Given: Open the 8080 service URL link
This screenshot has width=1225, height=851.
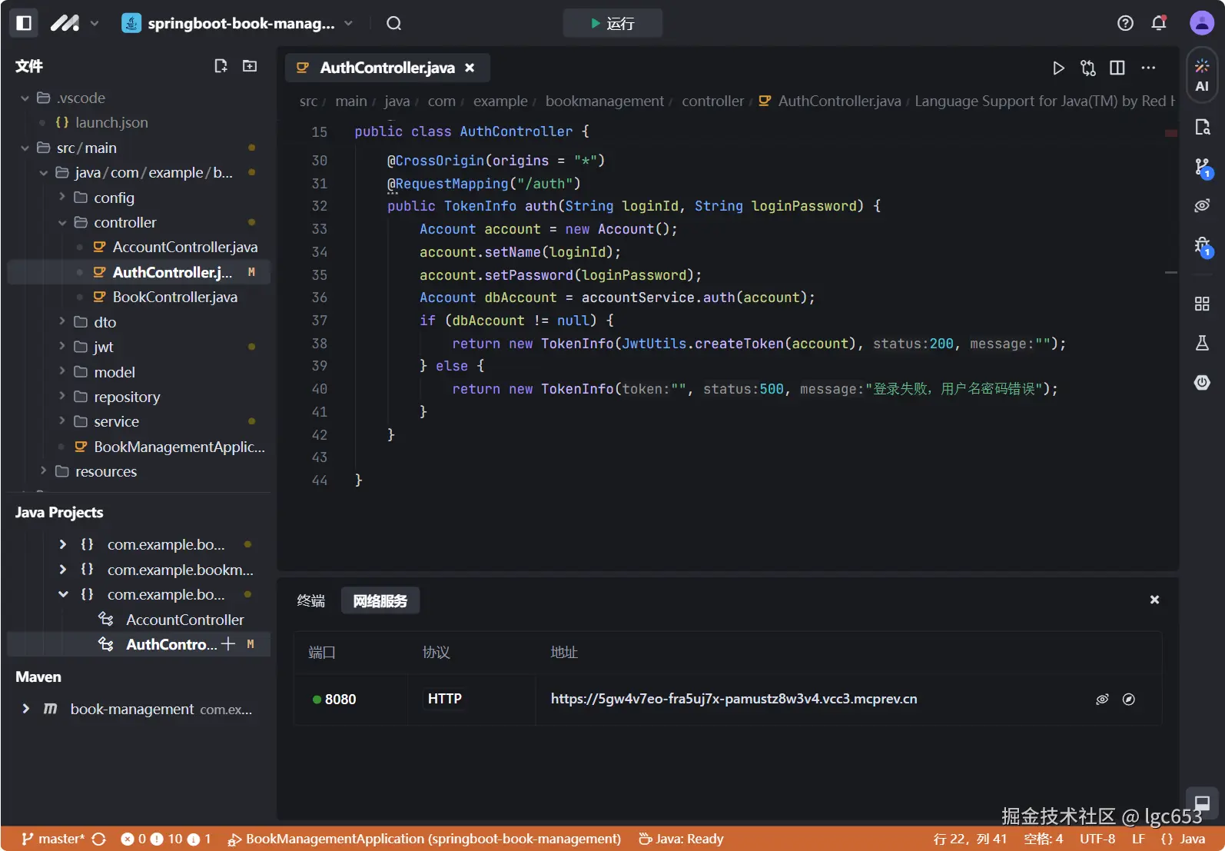Looking at the screenshot, I should point(733,699).
